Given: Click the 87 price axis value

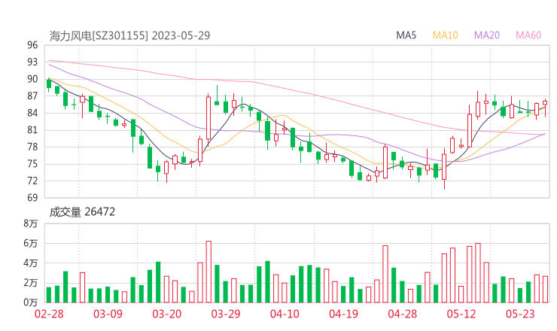Looking at the screenshot, I should (32, 96).
